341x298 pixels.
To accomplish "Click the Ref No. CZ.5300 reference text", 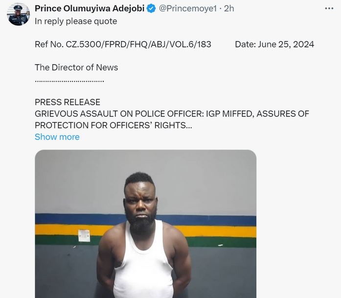I will coord(123,45).
